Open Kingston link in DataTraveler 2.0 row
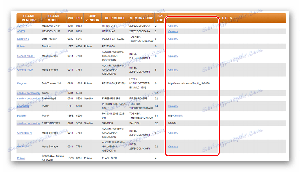 point(22,84)
